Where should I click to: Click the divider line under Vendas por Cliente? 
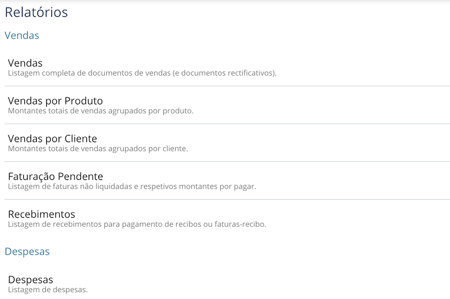pyautogui.click(x=228, y=162)
